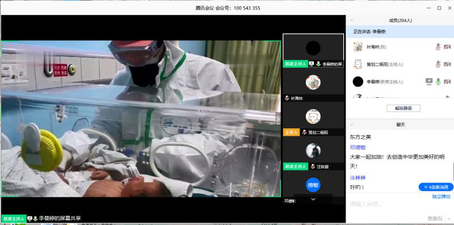This screenshot has height=225, width=454.
Task: Click the microphone icon on the bottom screen-share bar
Action: 35,218
